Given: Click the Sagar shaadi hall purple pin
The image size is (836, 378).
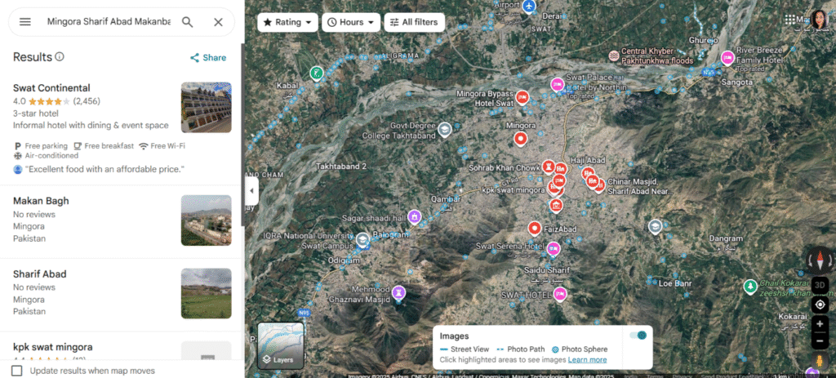Looking at the screenshot, I should [x=414, y=217].
